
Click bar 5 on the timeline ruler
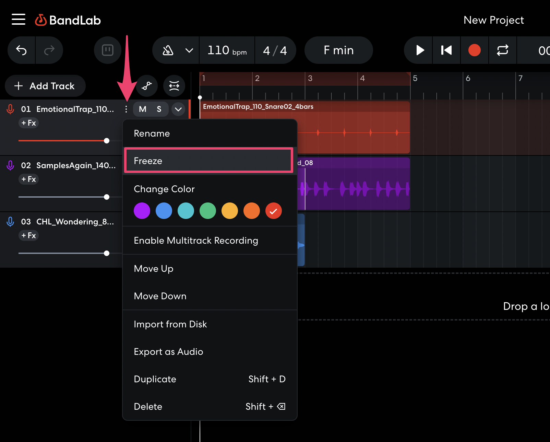[x=415, y=79]
